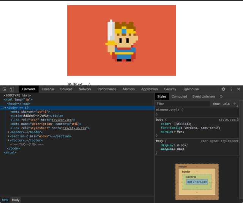Show more sidebar tabs chevron
The width and height of the screenshot is (243, 203).
click(x=221, y=96)
